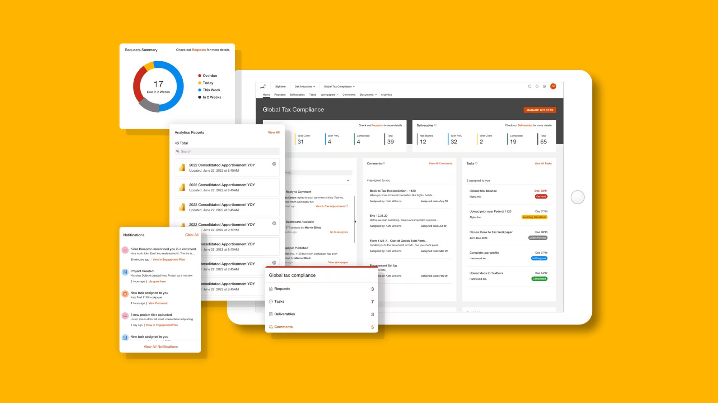Screen dimensions: 718x403
Task: Click the 3 new project files icon
Action: 125,316
